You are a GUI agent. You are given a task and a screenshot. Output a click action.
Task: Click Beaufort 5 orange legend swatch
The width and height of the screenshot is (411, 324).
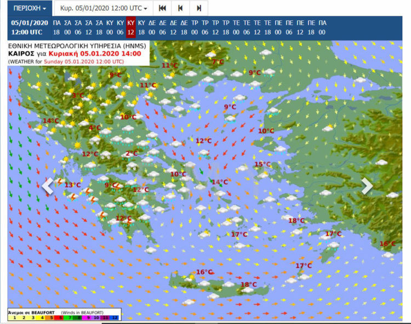(49, 318)
